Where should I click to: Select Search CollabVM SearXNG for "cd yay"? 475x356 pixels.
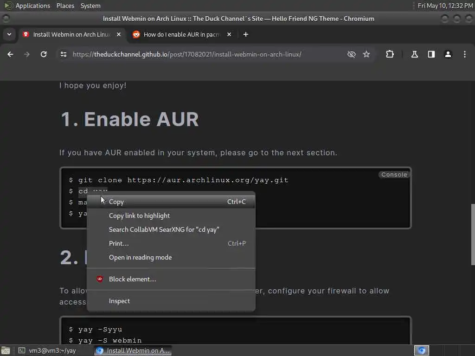click(171, 229)
